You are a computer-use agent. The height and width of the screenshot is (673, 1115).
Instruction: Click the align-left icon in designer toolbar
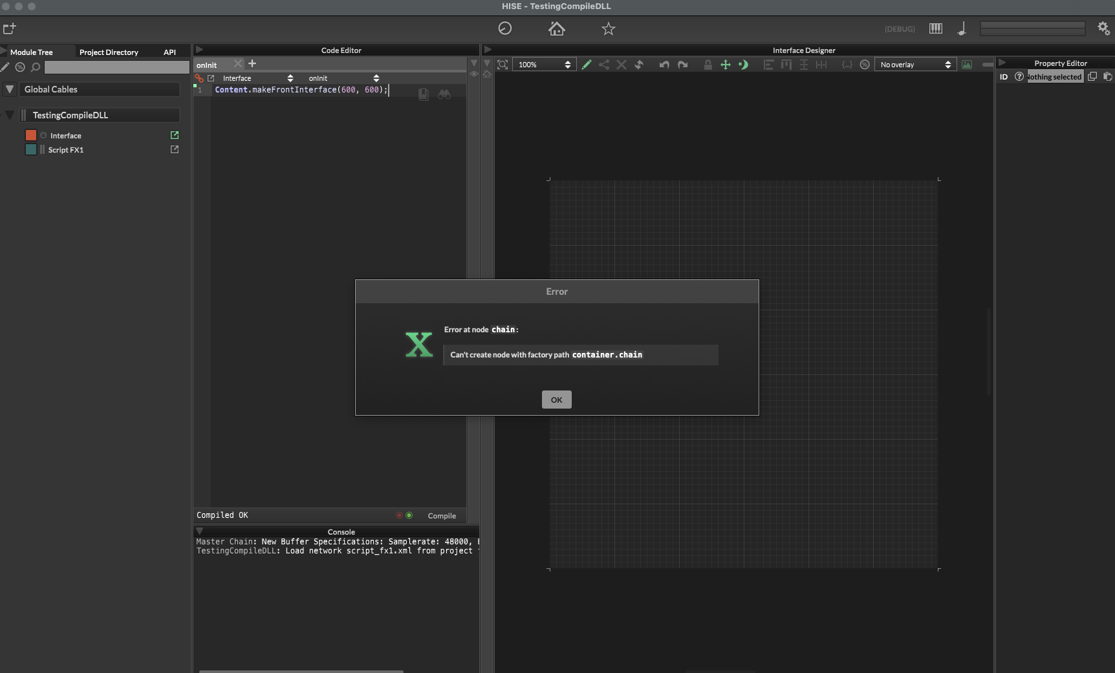[768, 65]
